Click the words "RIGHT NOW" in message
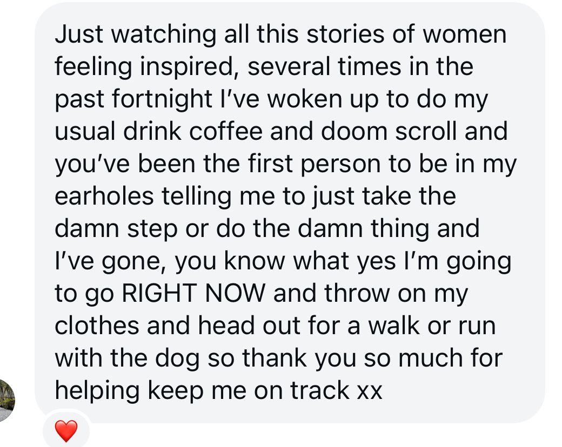The width and height of the screenshot is (562, 447). point(194,294)
